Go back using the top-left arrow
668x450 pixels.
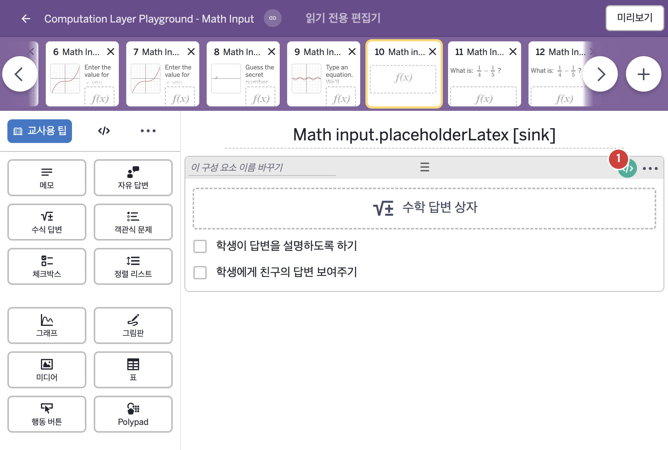[x=26, y=18]
